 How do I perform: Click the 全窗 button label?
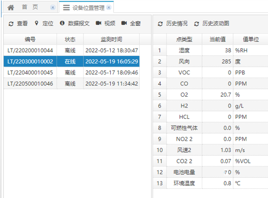click(x=135, y=23)
